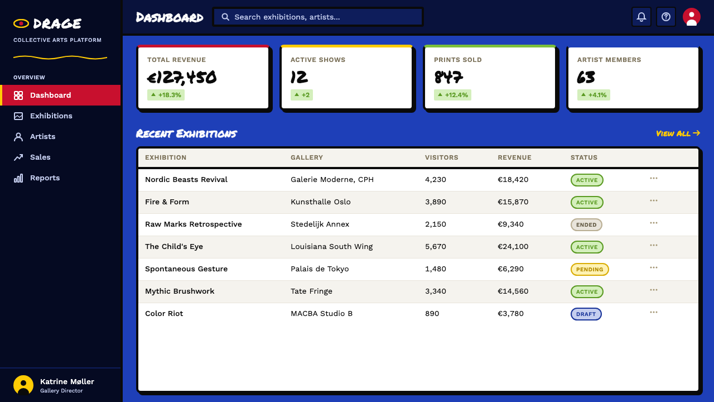
Task: Open more options for Raw Marks Retrospective
Action: click(654, 223)
